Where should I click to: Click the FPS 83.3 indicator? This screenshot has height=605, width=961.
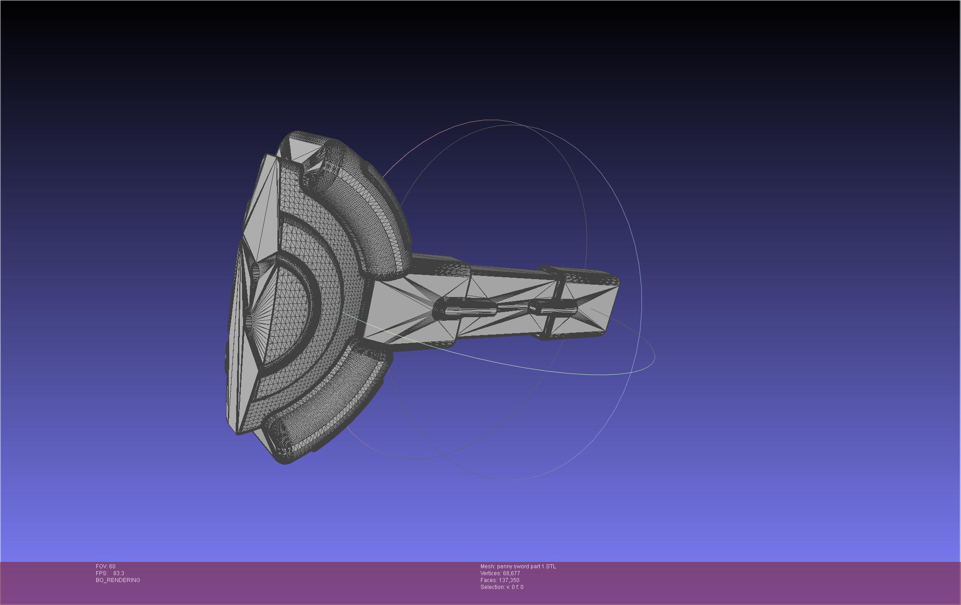click(x=110, y=573)
